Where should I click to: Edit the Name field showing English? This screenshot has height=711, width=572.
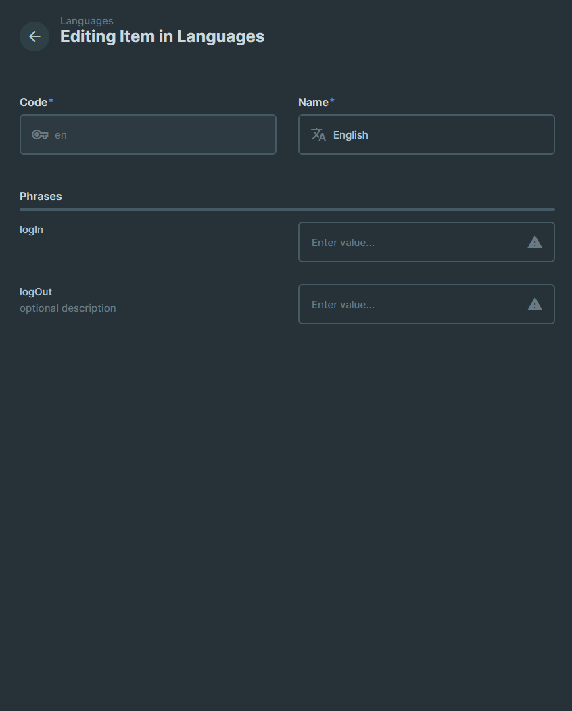coord(427,134)
